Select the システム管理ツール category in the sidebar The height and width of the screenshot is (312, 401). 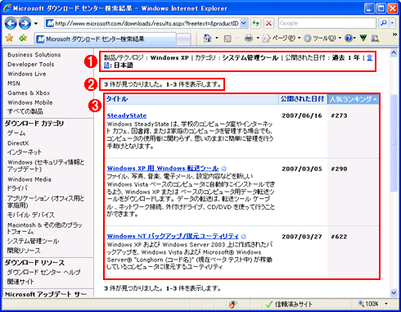coord(33,241)
